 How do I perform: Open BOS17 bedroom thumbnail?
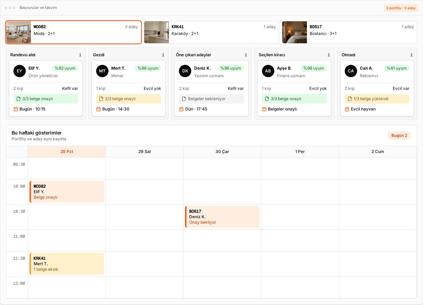tap(295, 32)
